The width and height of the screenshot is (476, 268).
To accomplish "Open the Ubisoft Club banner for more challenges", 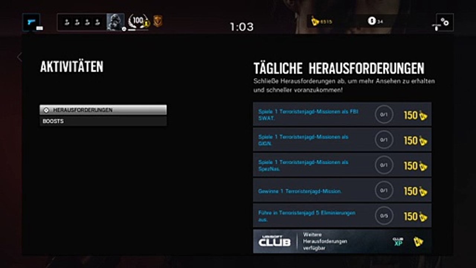I will 342,241.
